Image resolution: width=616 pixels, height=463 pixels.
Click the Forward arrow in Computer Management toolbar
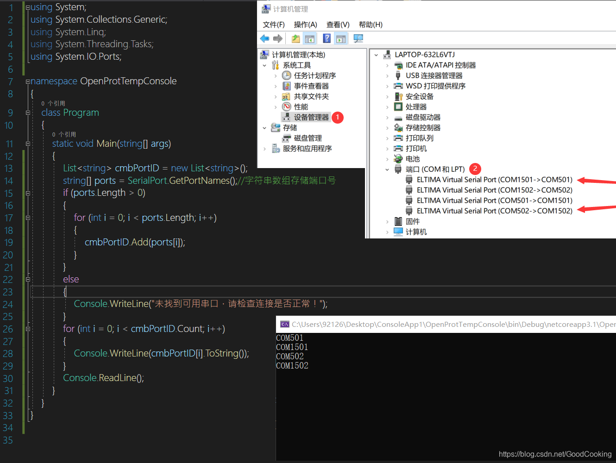278,38
